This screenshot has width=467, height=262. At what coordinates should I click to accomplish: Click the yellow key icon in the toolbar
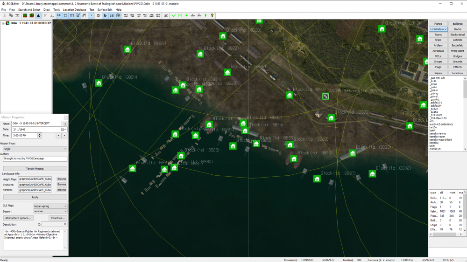click(x=212, y=15)
